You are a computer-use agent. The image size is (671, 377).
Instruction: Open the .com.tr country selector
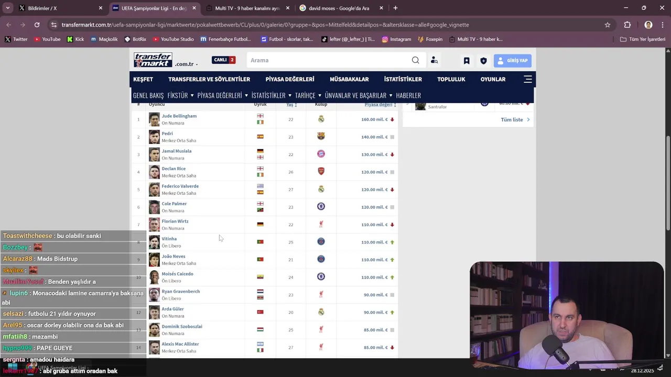187,64
